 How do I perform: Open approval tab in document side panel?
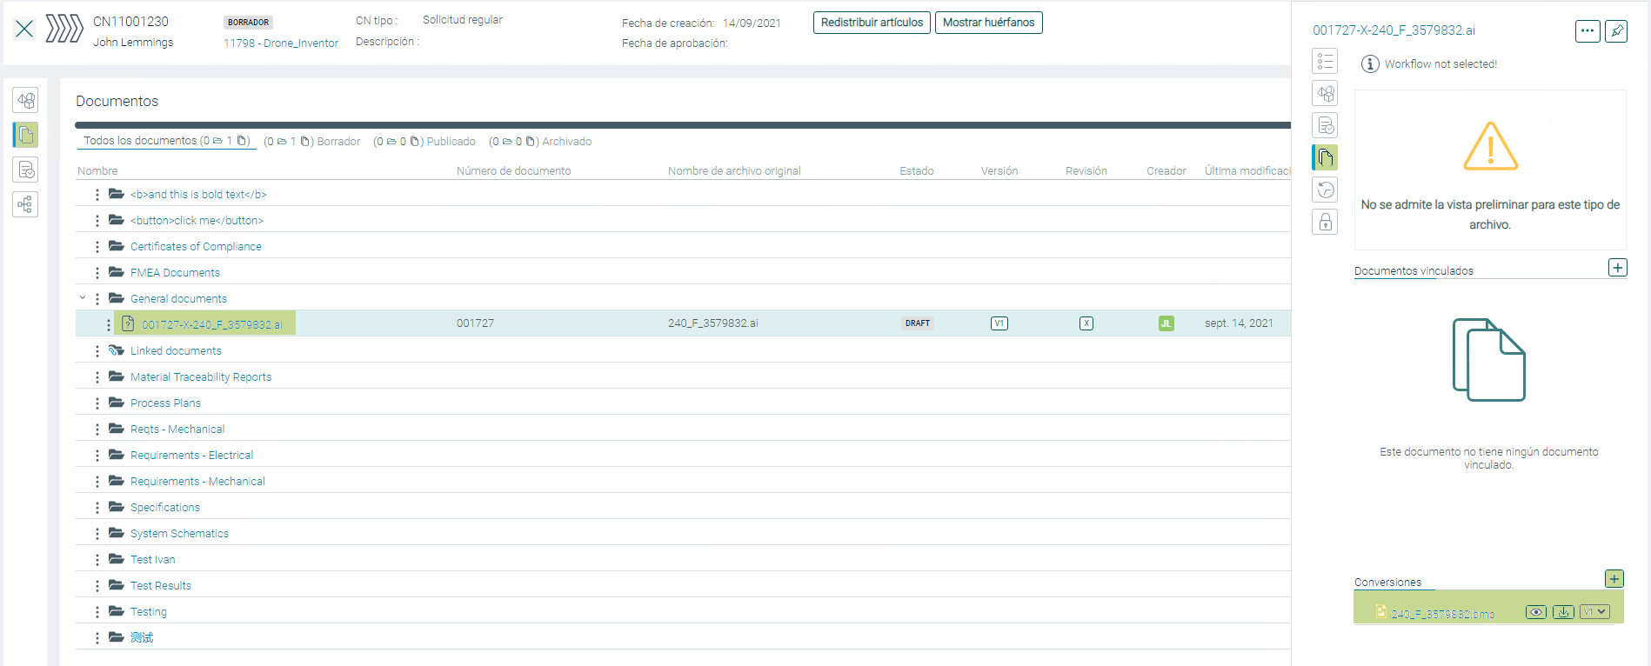(1325, 125)
